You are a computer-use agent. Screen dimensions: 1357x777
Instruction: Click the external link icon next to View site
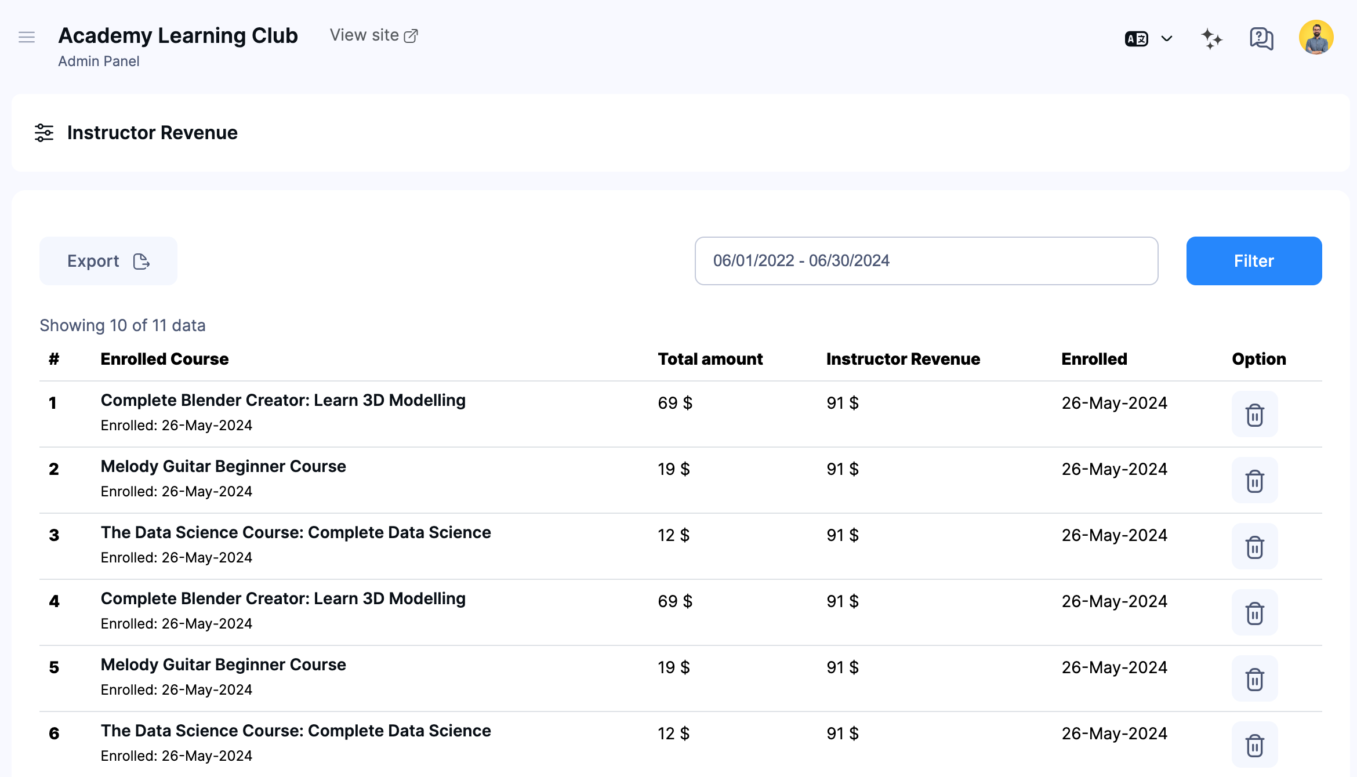412,35
